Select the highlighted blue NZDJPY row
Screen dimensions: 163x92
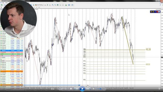[12, 51]
